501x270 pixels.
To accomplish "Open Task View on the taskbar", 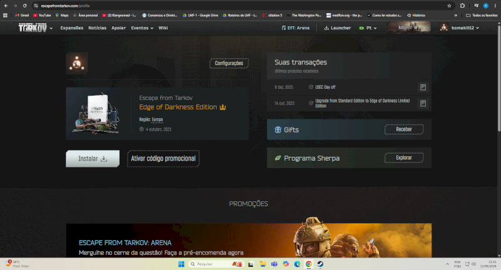I will pos(251,264).
